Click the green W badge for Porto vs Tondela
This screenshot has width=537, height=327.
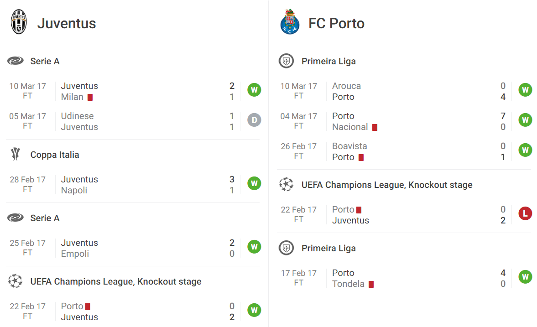[x=525, y=277]
